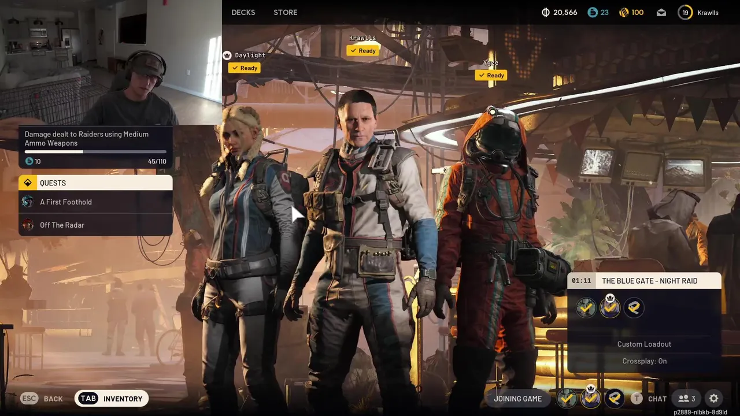
Task: Open the settings gear
Action: tap(713, 399)
